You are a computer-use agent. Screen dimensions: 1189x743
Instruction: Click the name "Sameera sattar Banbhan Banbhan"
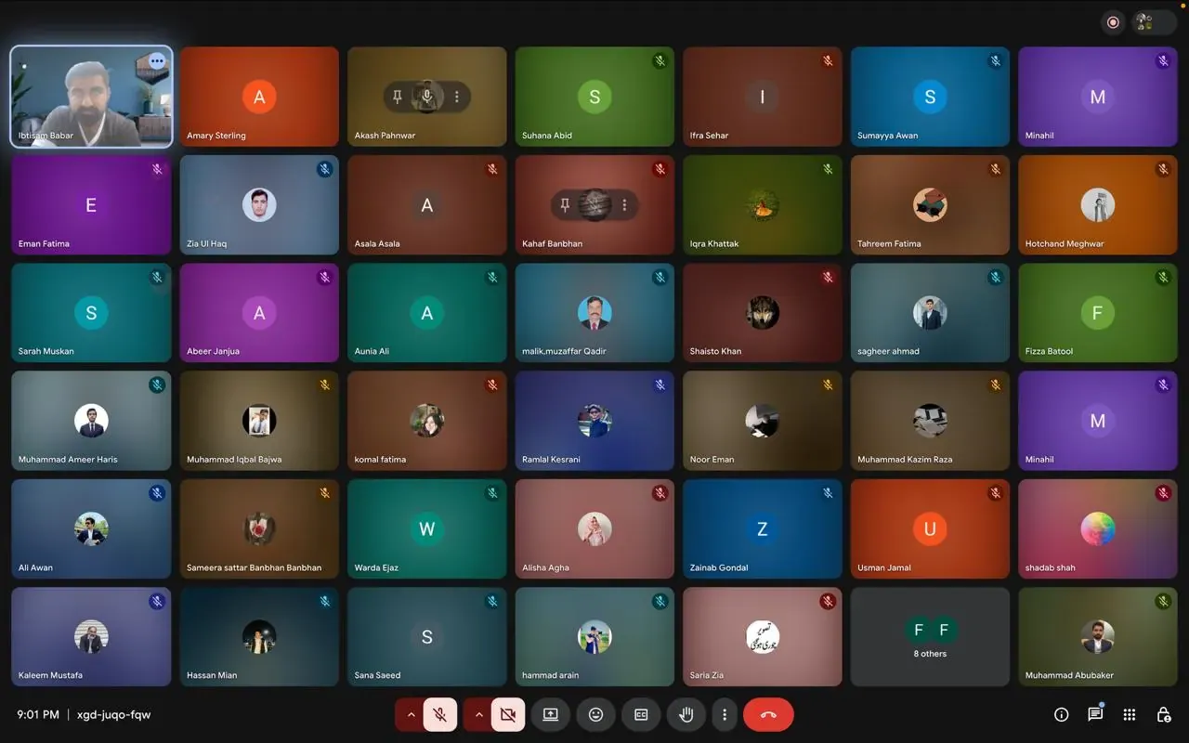pyautogui.click(x=254, y=567)
